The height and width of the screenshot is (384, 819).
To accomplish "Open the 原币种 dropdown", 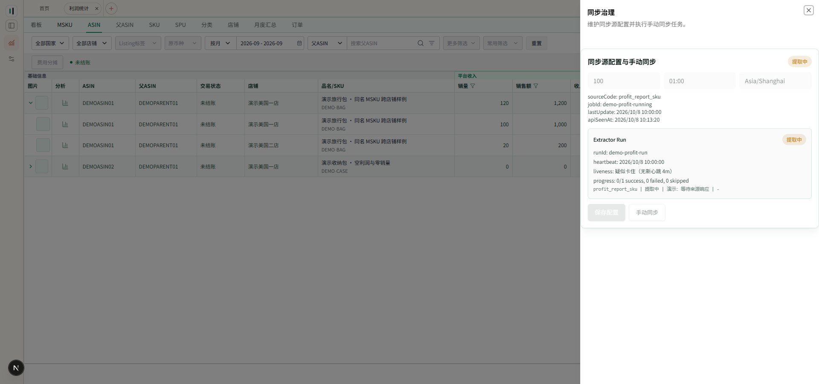I will tap(183, 43).
